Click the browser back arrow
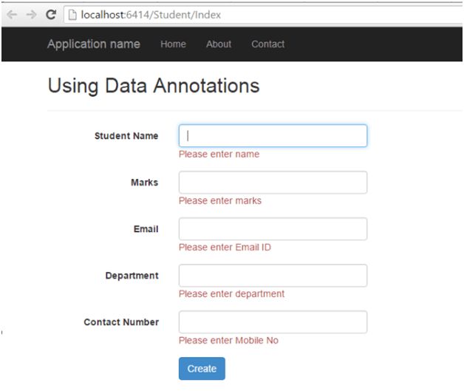Viewport: 464px width, 391px height. tap(12, 14)
